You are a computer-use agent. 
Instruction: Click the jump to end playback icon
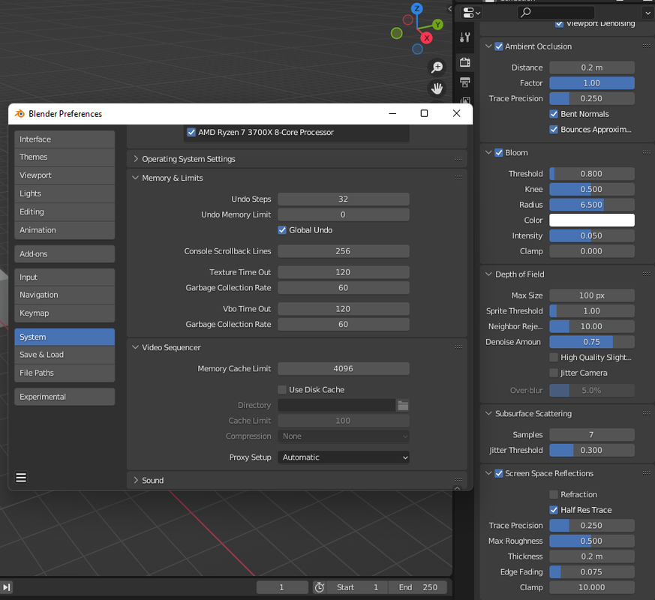[x=7, y=587]
